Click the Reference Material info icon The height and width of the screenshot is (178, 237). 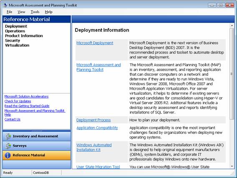click(8, 155)
